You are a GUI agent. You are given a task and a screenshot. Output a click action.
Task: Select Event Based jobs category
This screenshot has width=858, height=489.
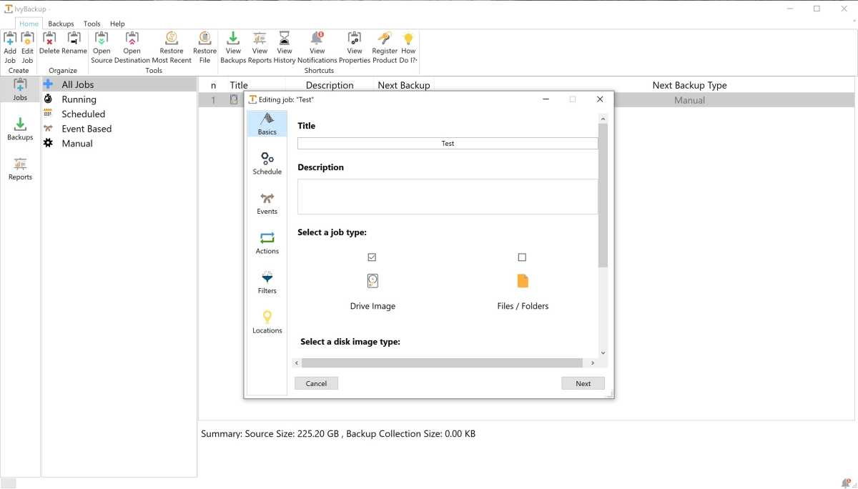click(x=119, y=129)
